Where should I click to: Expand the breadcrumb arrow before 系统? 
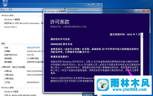7,9
